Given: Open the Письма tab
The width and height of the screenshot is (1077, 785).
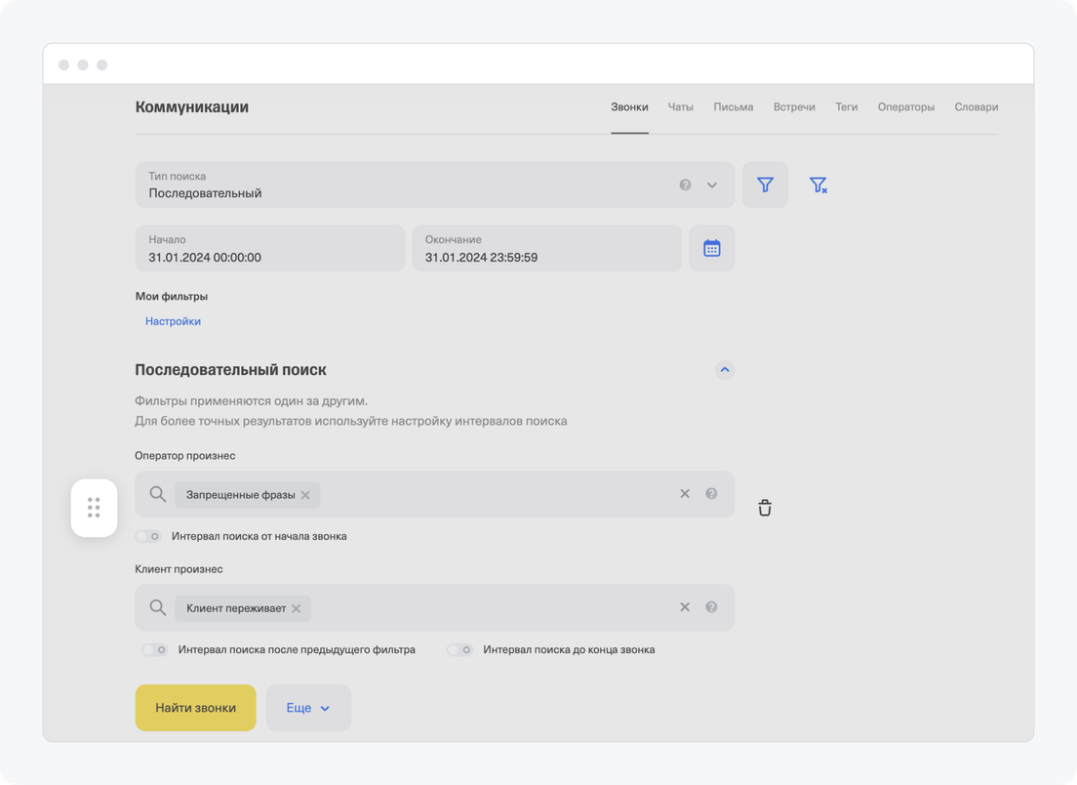Looking at the screenshot, I should click(x=734, y=107).
